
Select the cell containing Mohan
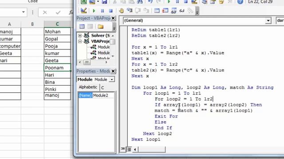(57, 31)
